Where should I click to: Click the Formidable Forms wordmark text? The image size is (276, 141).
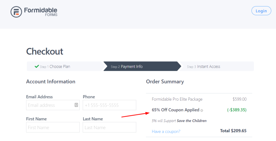pyautogui.click(x=41, y=12)
